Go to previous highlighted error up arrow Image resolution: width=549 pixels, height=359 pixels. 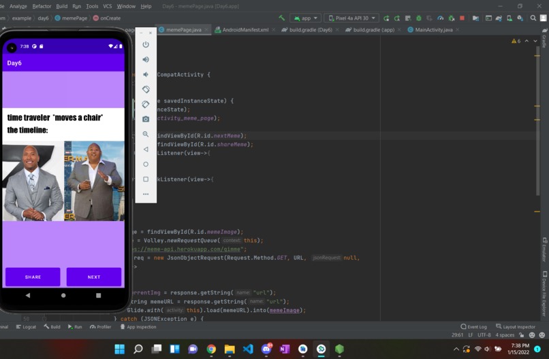tap(527, 41)
